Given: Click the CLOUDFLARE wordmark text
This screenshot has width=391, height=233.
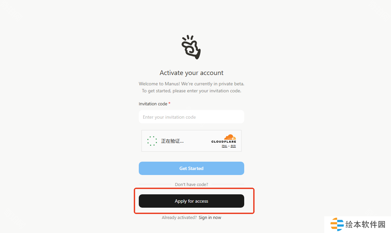Looking at the screenshot, I should point(224,142).
